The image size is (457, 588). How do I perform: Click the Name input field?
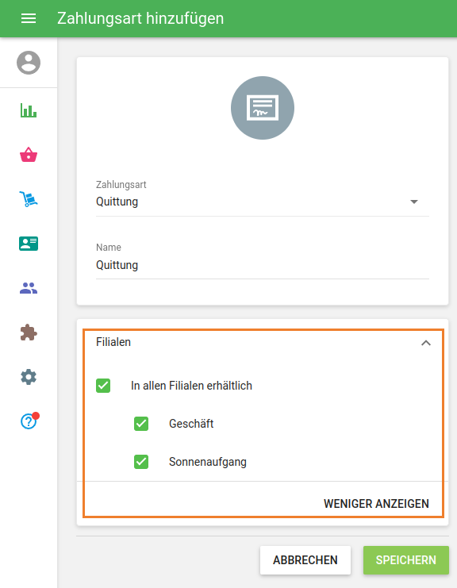(263, 265)
